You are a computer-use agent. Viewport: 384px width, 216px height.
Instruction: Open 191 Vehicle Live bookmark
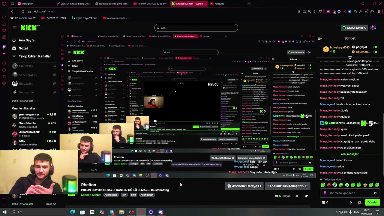(24, 18)
